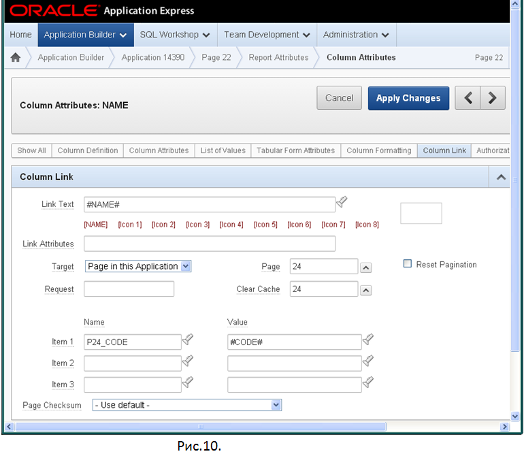
Task: Switch to the Column Definition tab
Action: (88, 150)
